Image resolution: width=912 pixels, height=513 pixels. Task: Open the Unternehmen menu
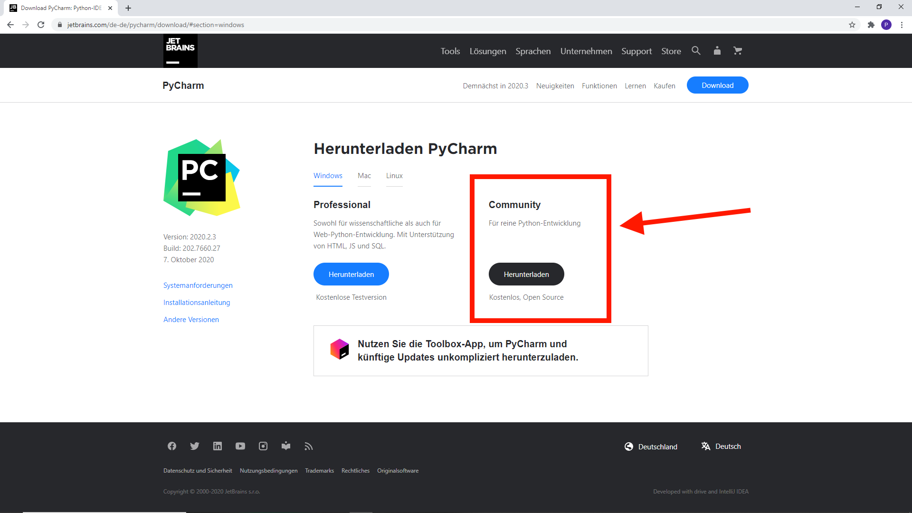tap(586, 51)
